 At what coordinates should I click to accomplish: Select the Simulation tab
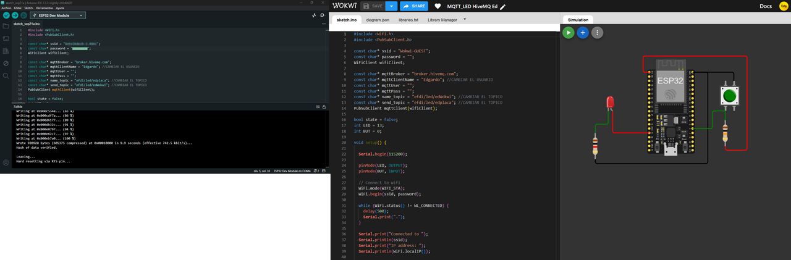[578, 20]
